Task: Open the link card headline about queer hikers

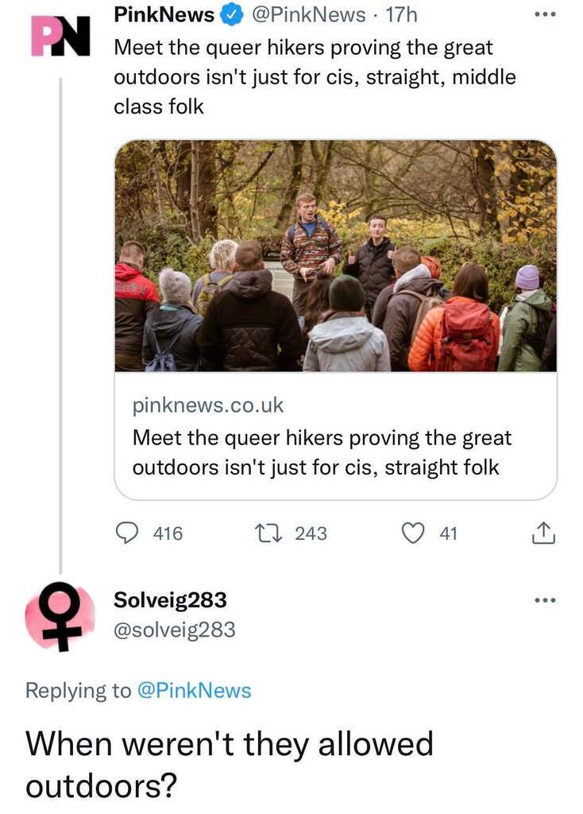Action: pos(321,452)
